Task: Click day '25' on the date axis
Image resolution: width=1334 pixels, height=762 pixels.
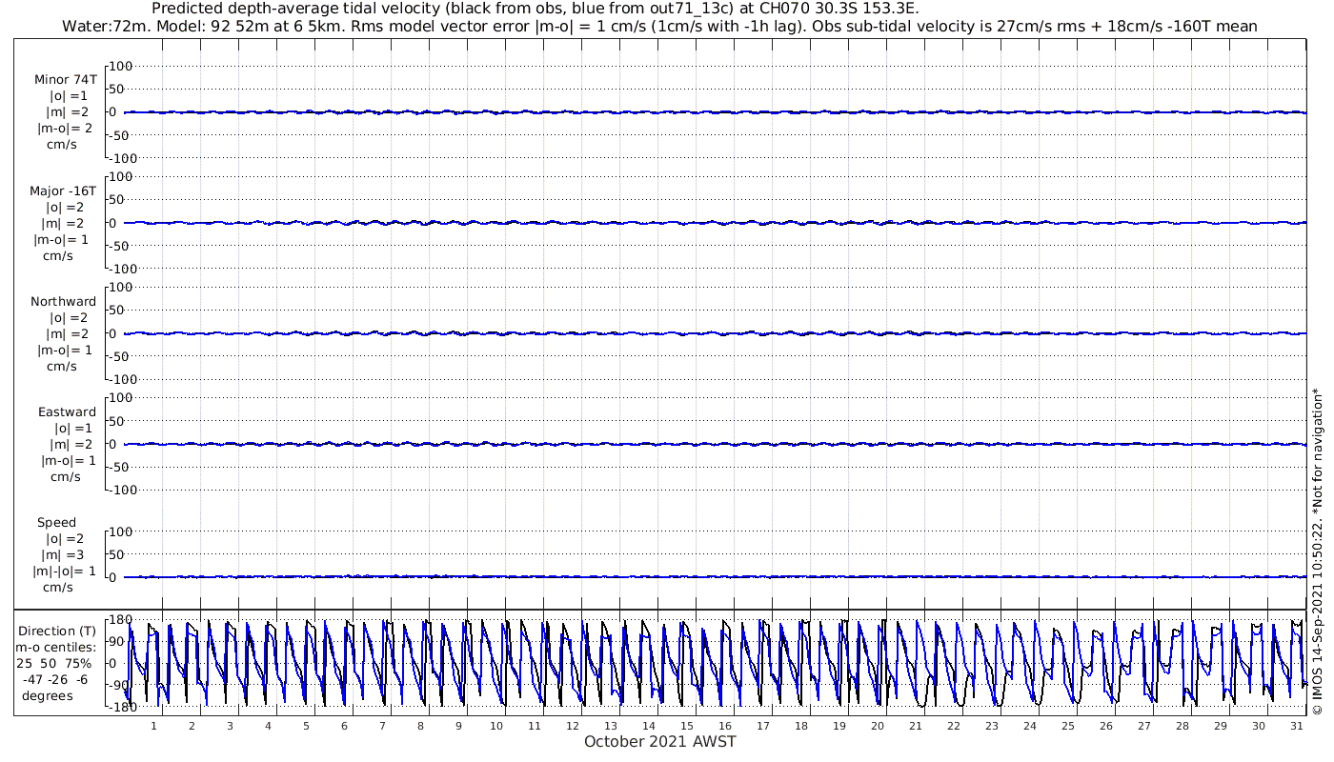Action: pyautogui.click(x=1068, y=726)
